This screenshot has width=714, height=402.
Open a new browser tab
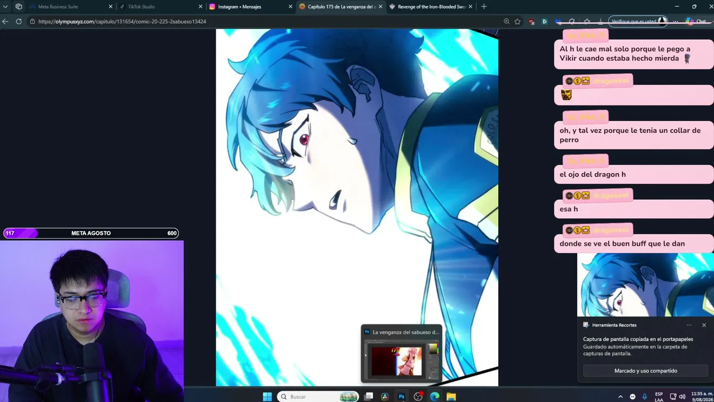[x=484, y=7]
